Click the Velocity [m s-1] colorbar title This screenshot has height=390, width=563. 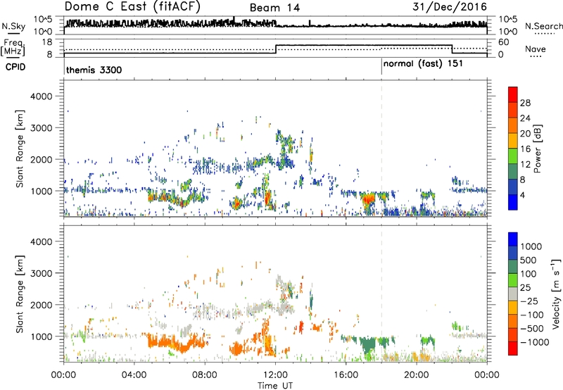556,294
